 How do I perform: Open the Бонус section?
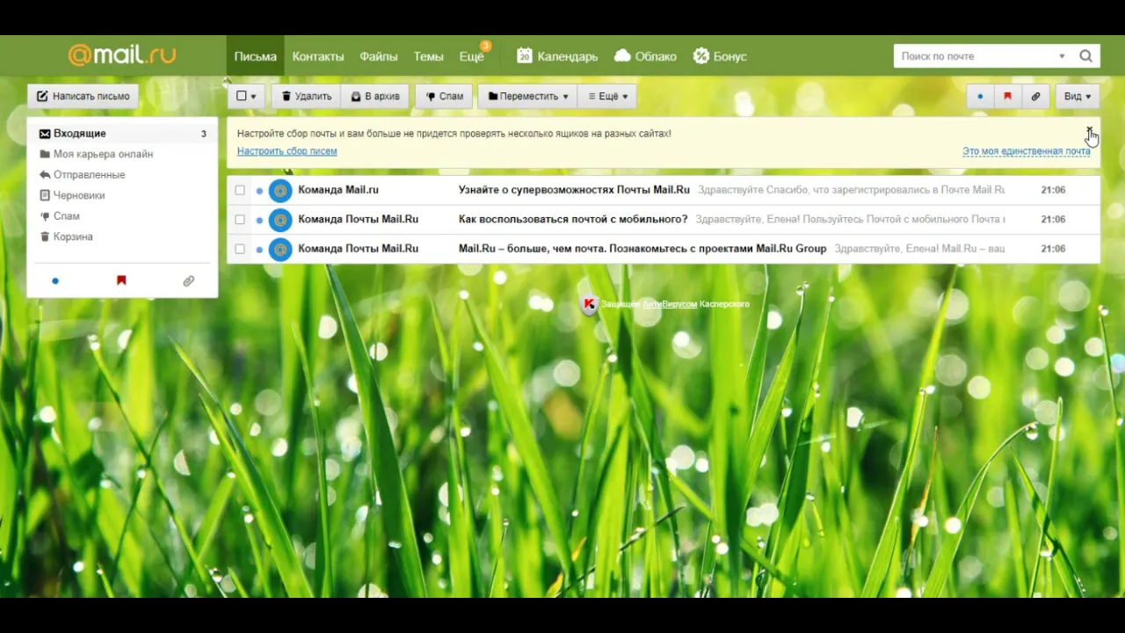click(x=720, y=56)
